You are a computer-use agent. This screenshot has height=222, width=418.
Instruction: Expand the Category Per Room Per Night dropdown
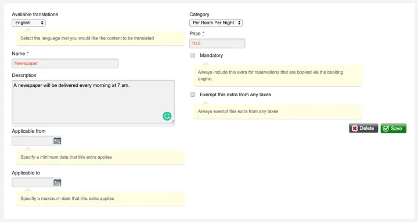pos(216,23)
